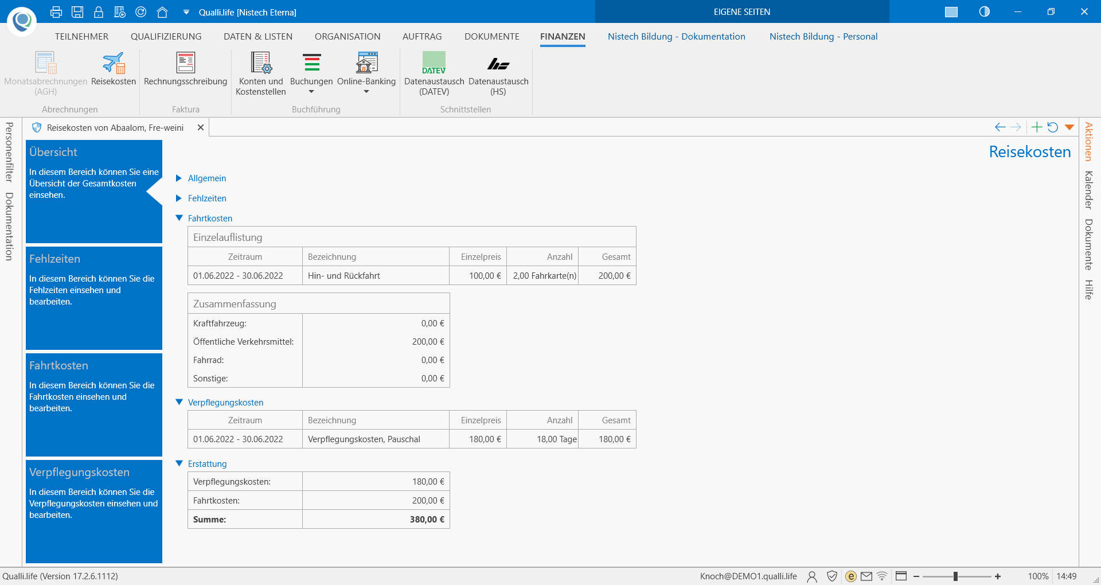Image resolution: width=1101 pixels, height=585 pixels.
Task: Click the Qualli.life application logo button
Action: 22,21
